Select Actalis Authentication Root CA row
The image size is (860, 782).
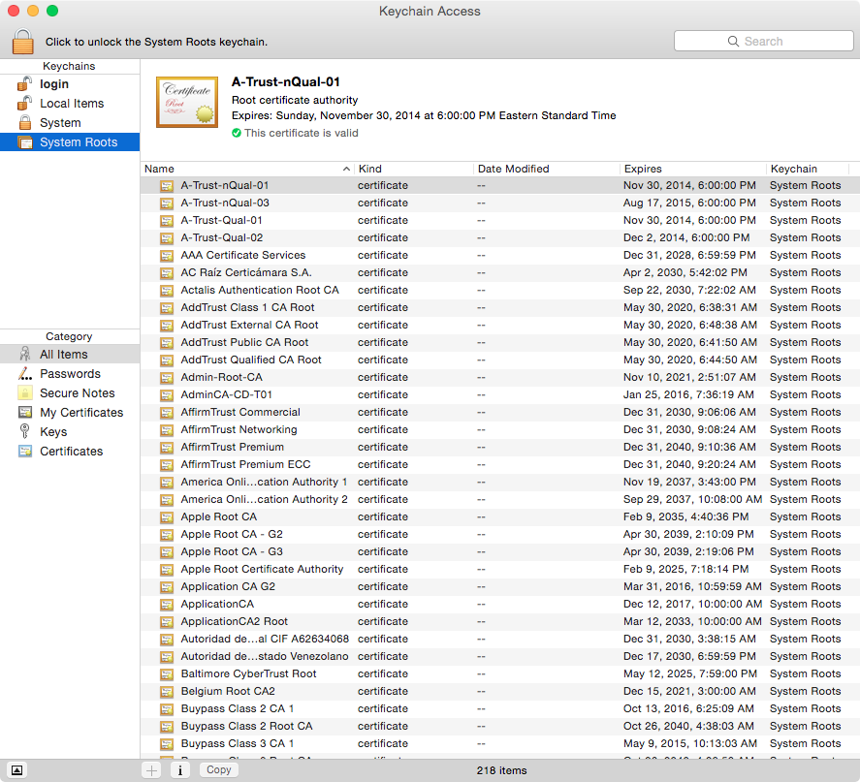click(499, 291)
